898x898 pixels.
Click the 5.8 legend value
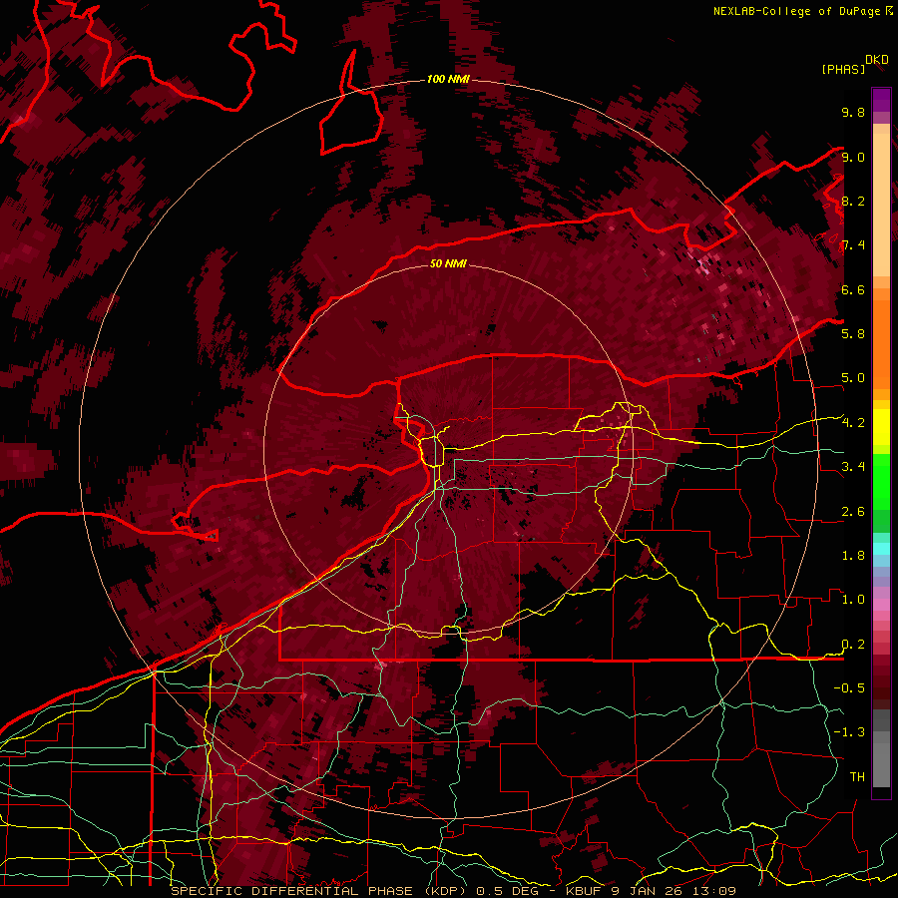coord(853,333)
